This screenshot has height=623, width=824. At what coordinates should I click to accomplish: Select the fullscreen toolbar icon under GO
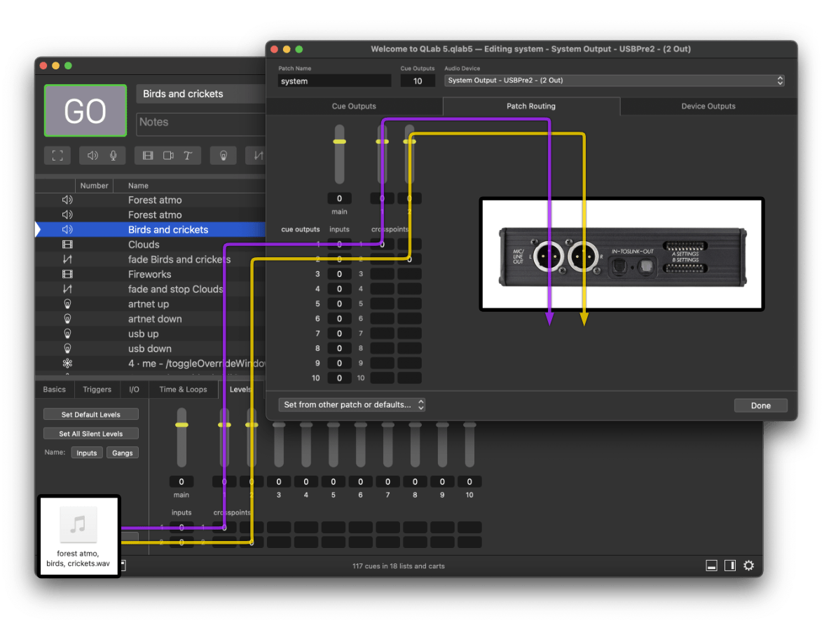tap(57, 156)
